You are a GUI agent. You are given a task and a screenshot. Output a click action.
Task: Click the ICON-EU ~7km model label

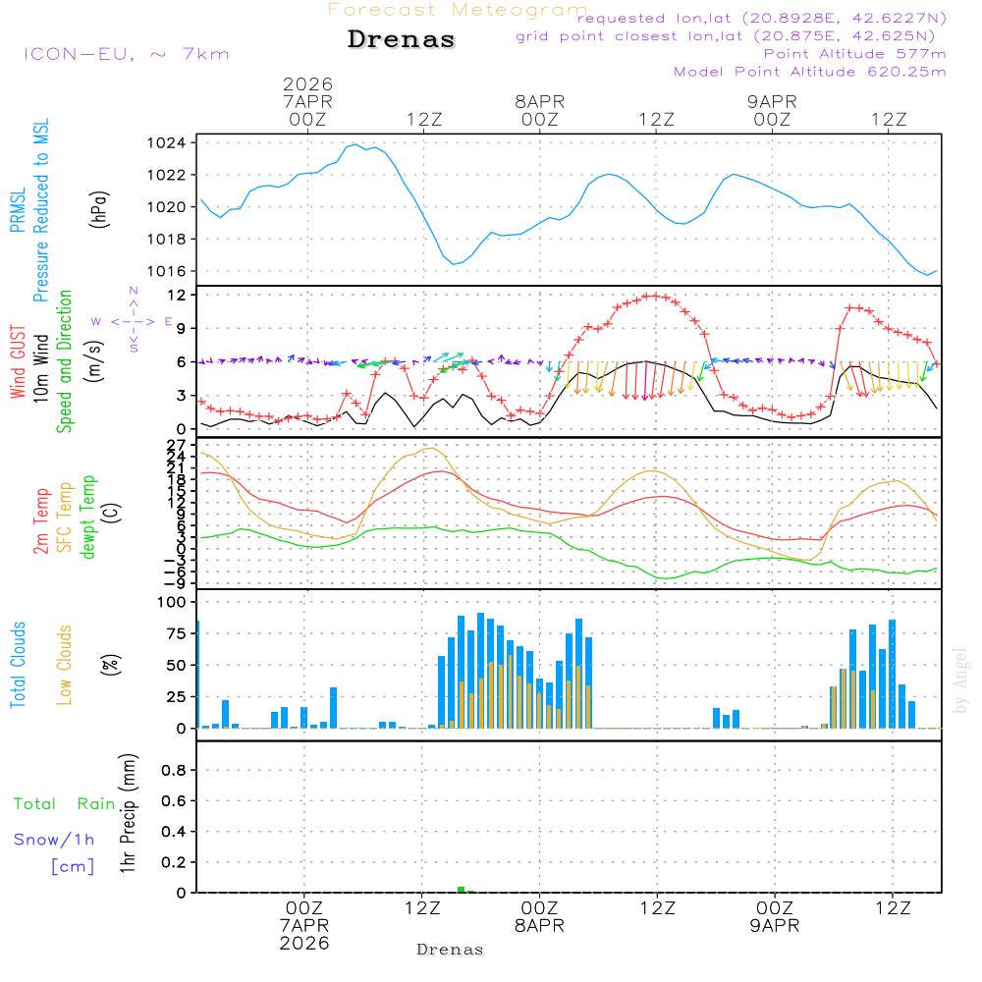click(126, 53)
